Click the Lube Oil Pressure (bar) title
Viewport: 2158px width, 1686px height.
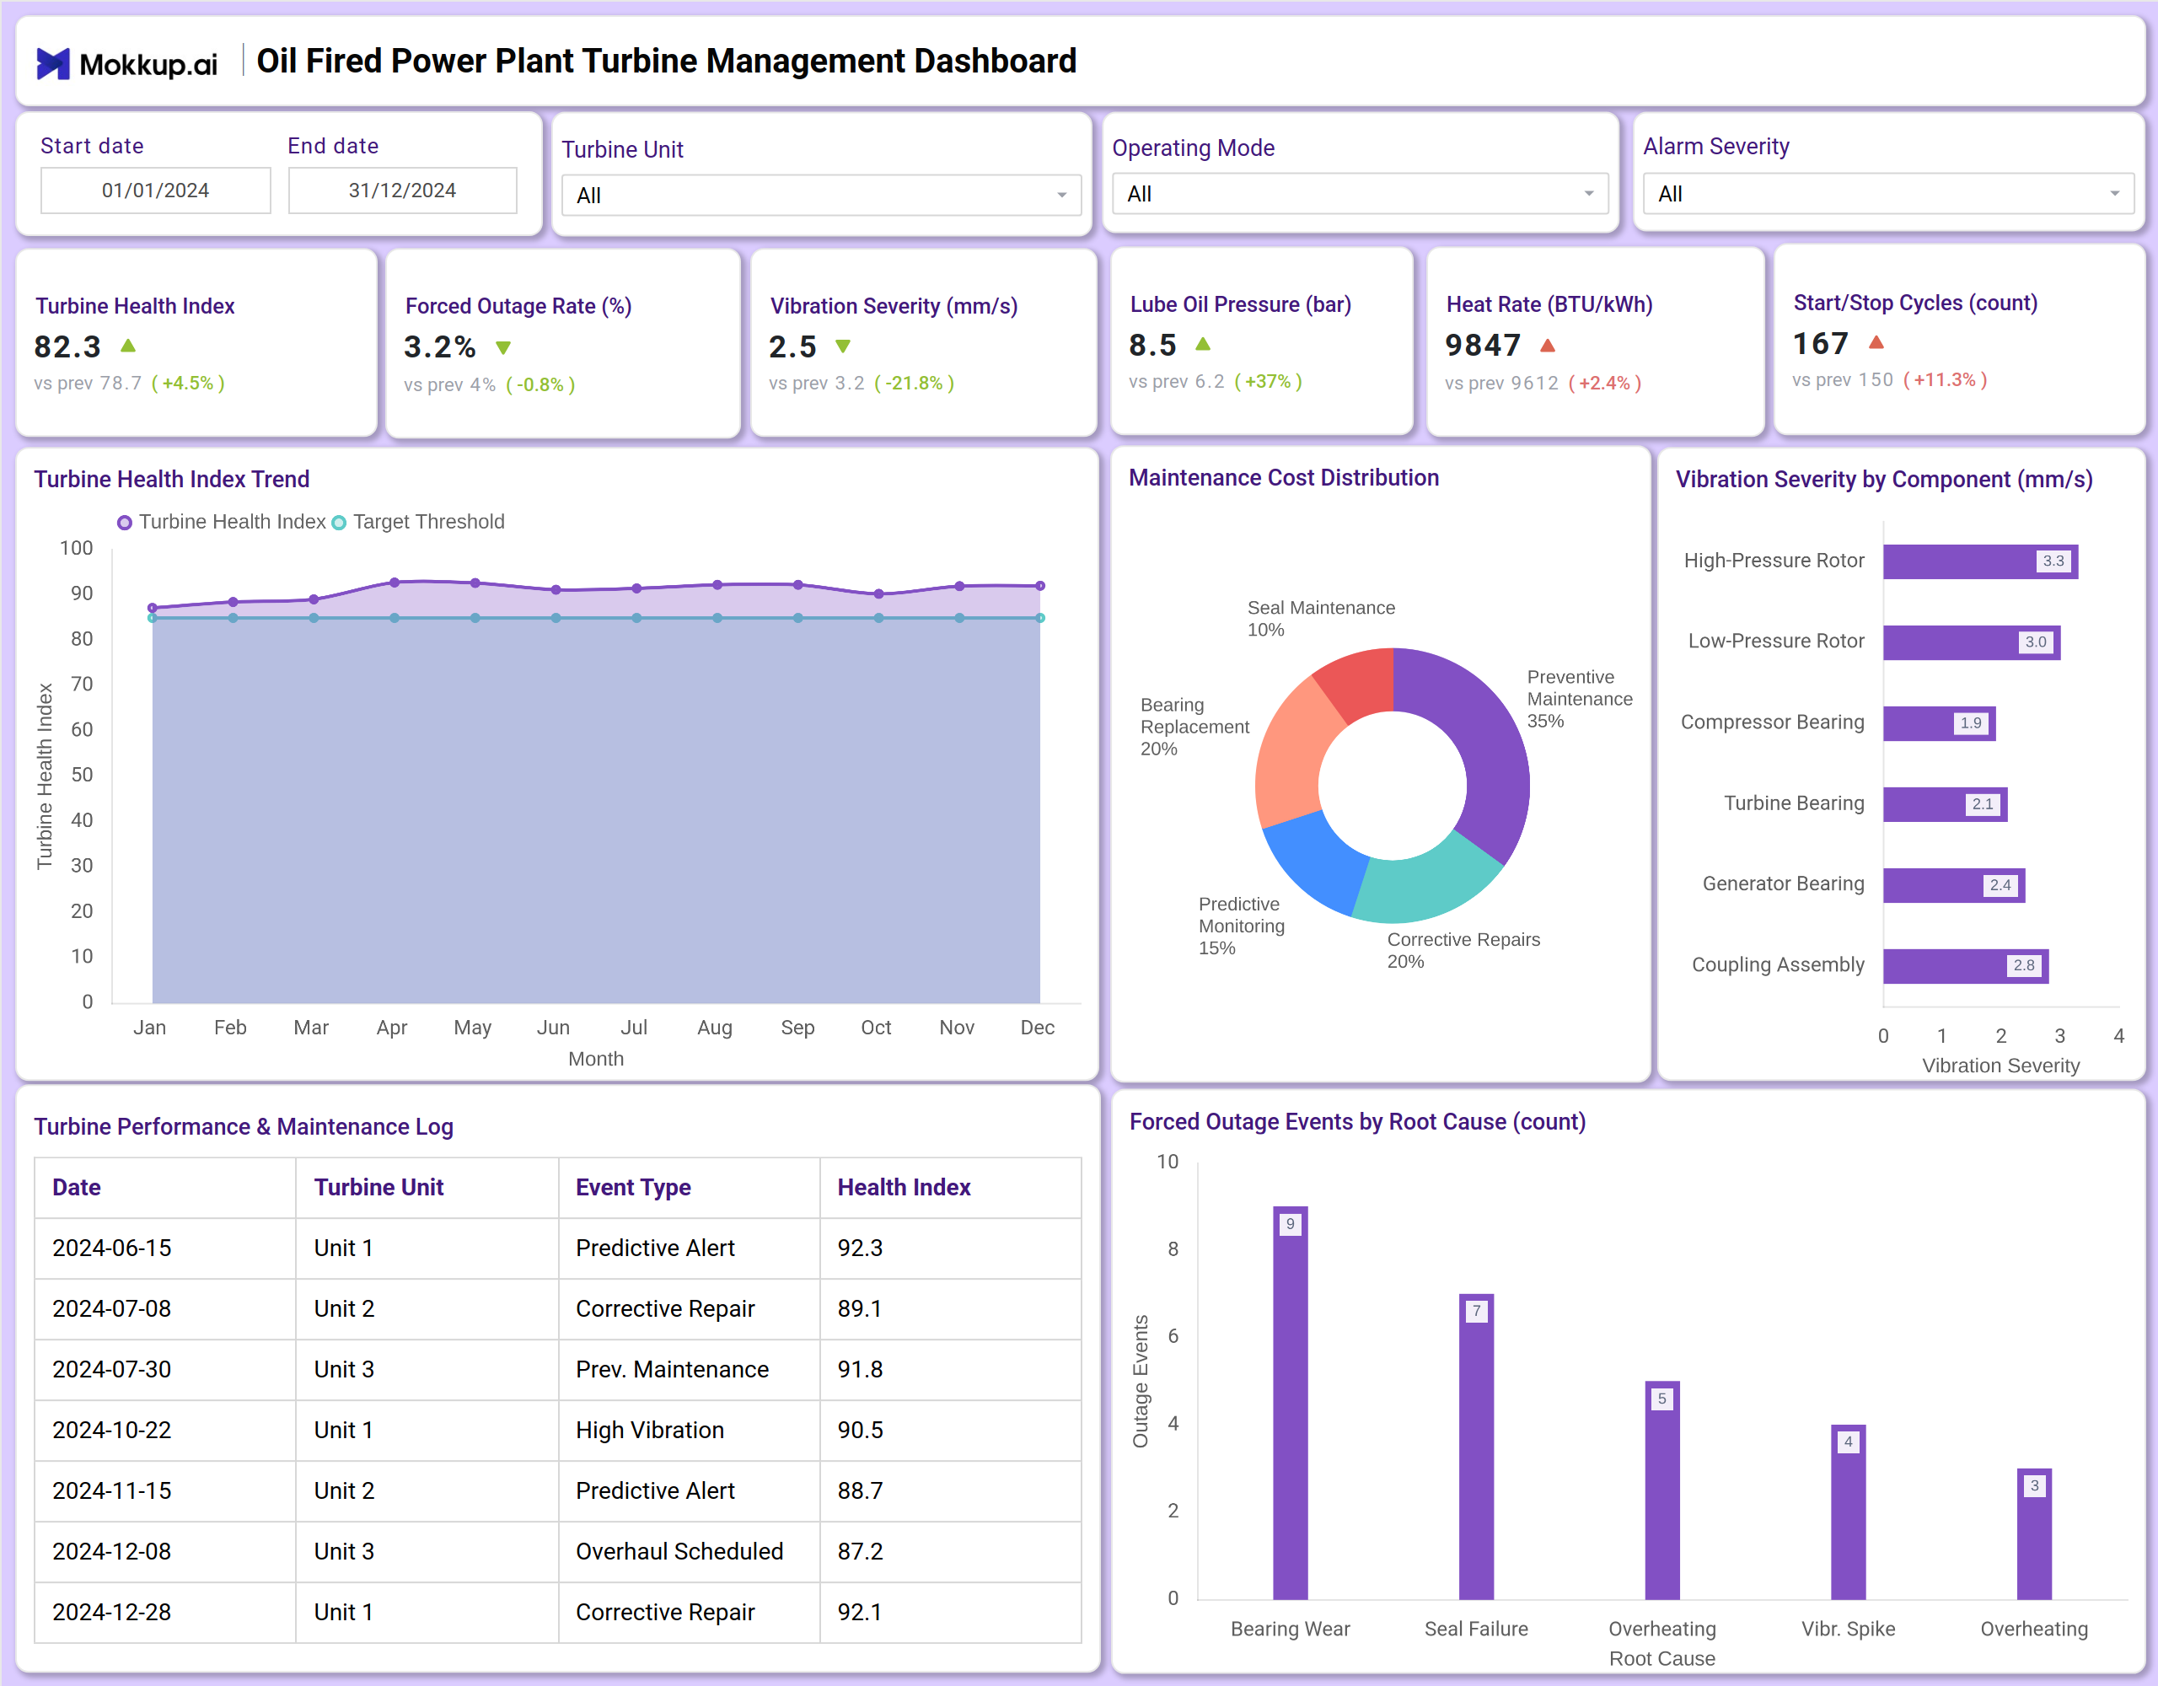(1240, 304)
